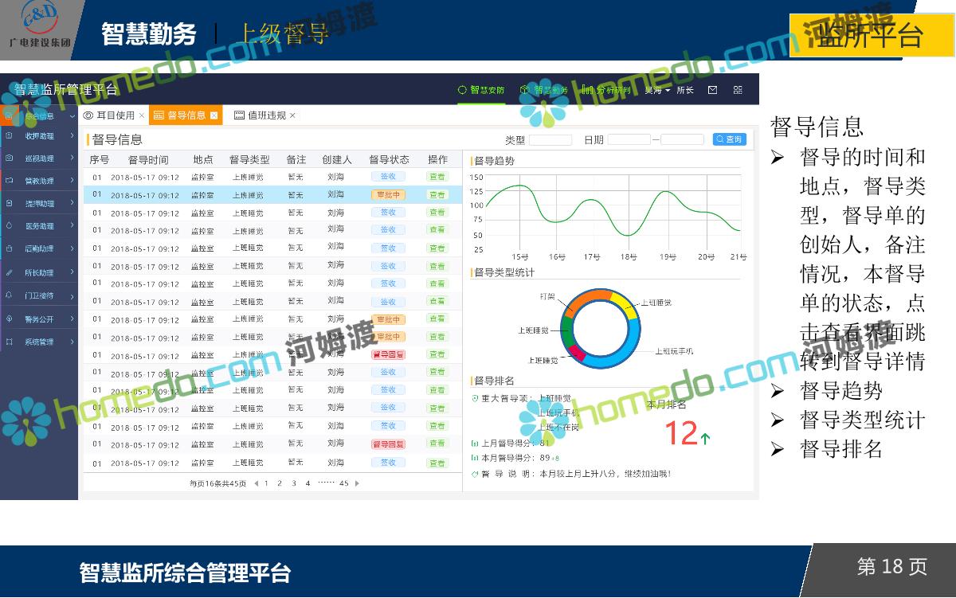Click the 提押助理 sidebar icon
The height and width of the screenshot is (598, 956).
point(10,204)
